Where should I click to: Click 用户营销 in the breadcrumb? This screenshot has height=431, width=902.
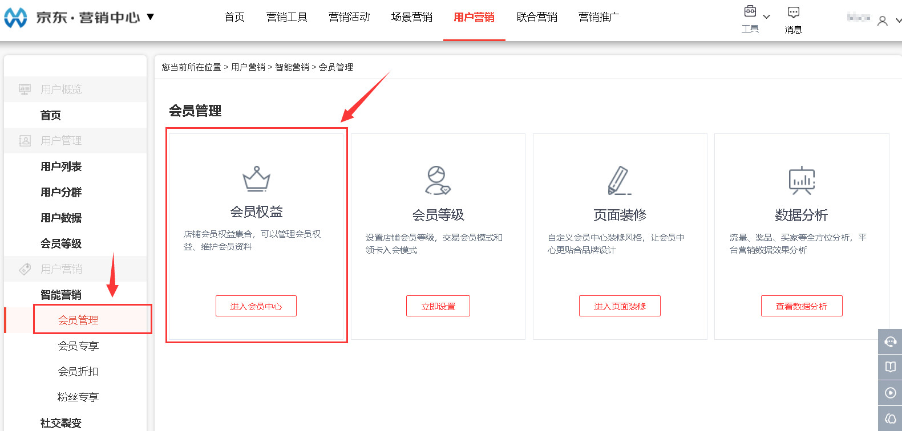pyautogui.click(x=248, y=67)
